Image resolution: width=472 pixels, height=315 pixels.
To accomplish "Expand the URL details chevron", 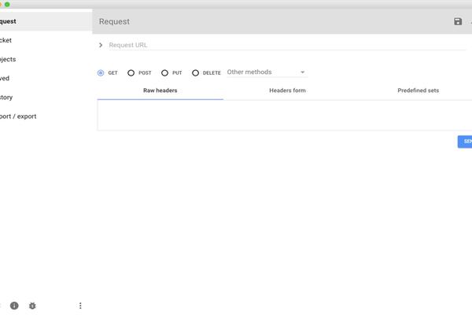I will pyautogui.click(x=101, y=45).
